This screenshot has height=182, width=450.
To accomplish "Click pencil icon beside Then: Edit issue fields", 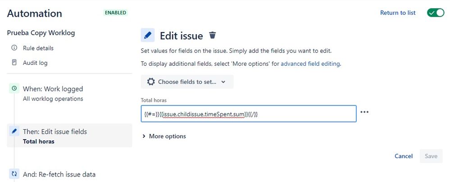I will point(14,132).
